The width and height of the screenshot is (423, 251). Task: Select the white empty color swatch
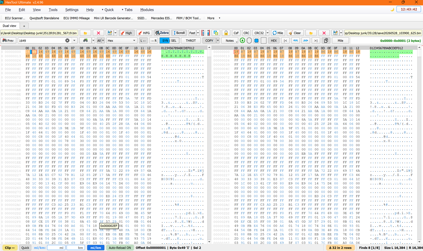point(264,41)
